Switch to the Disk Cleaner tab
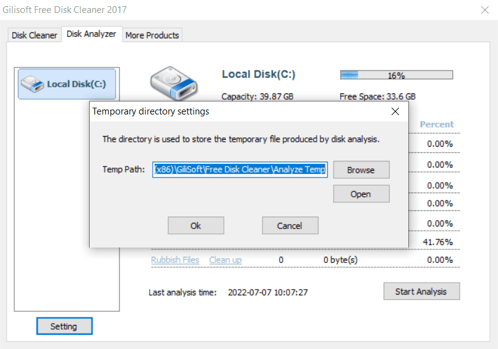The height and width of the screenshot is (349, 498). (x=34, y=35)
